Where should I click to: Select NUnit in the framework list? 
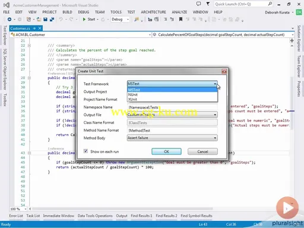pos(172,94)
